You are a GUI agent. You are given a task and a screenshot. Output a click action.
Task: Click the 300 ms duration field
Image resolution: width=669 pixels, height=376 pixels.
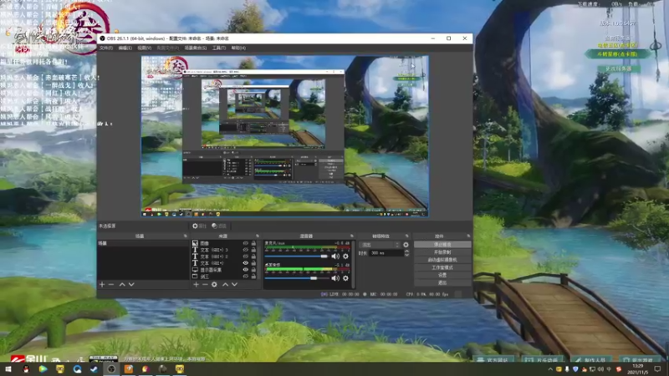[386, 253]
